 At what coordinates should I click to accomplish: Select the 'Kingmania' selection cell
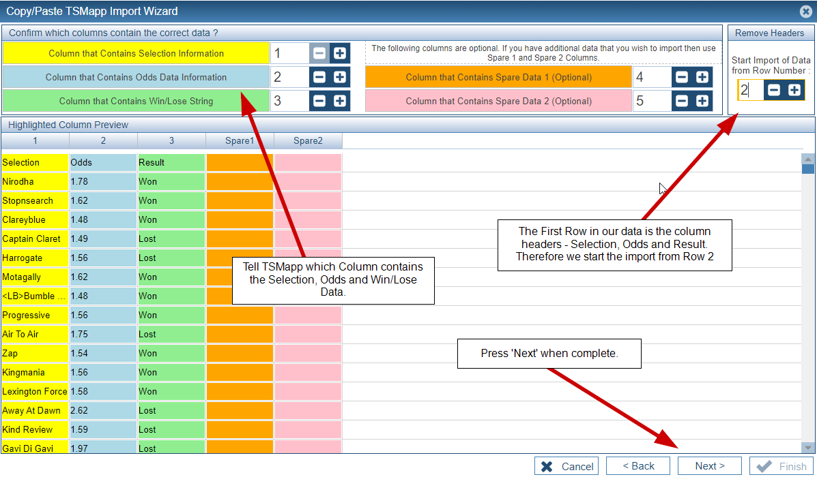click(35, 373)
